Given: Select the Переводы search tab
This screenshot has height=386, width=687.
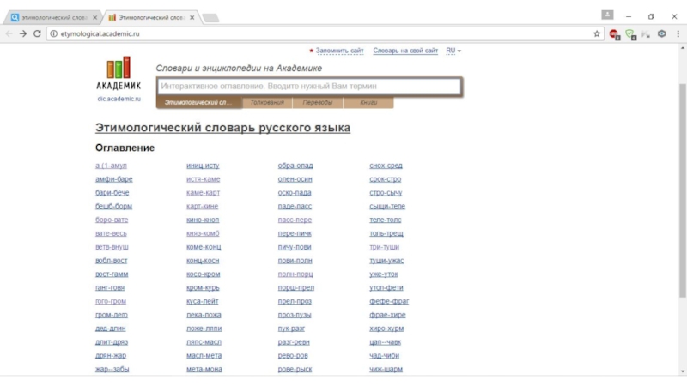Looking at the screenshot, I should 318,103.
